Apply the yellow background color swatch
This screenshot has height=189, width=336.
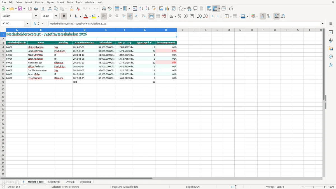click(94, 16)
